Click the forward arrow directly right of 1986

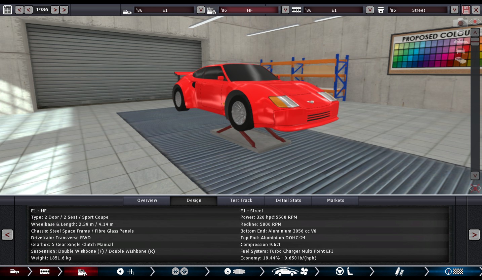(x=55, y=10)
